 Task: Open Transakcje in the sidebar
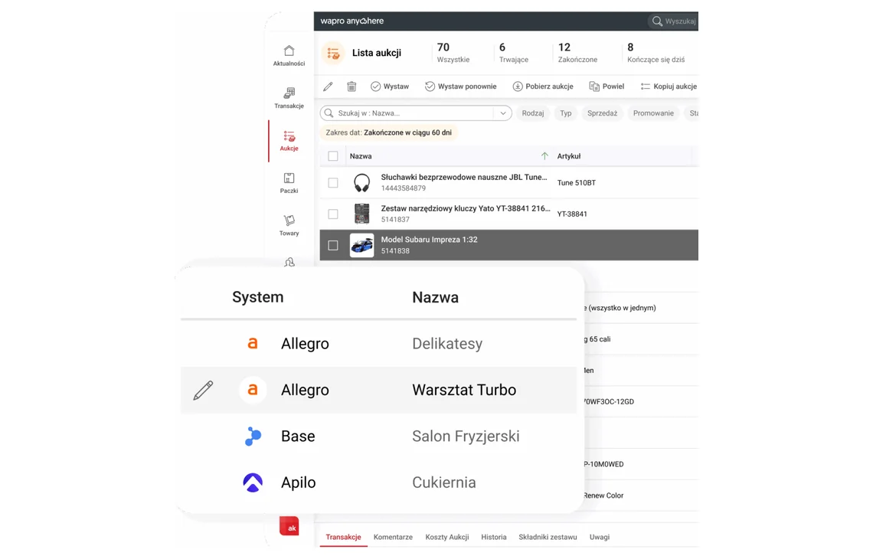(x=289, y=98)
